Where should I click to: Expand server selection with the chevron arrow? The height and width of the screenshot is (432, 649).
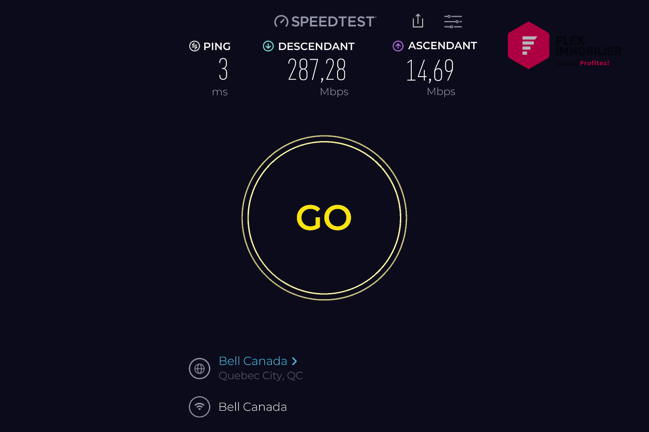294,361
